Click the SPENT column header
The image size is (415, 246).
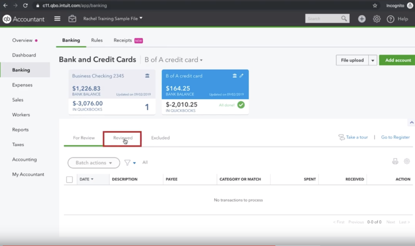click(x=310, y=179)
